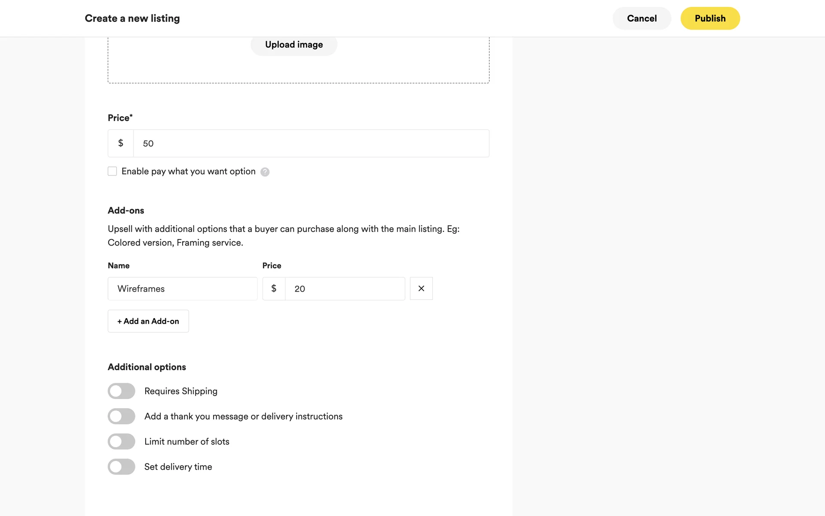Click the help icon beside pay what you want
This screenshot has width=825, height=516.
[x=265, y=172]
